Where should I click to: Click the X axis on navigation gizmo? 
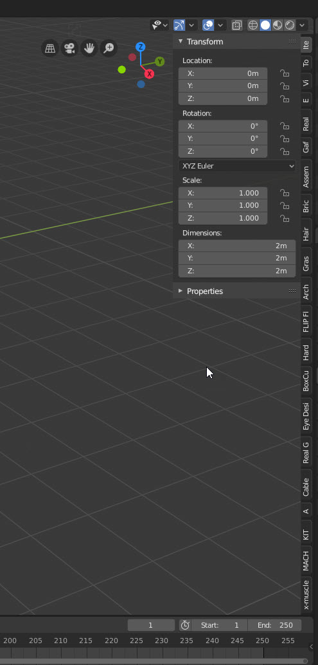(149, 74)
